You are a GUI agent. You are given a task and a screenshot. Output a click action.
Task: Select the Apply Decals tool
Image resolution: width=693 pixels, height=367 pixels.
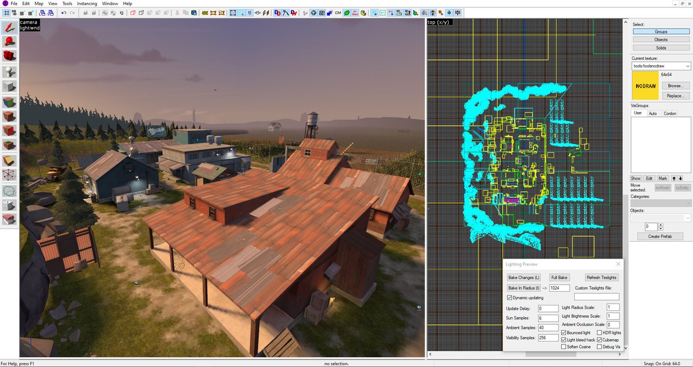coord(9,131)
